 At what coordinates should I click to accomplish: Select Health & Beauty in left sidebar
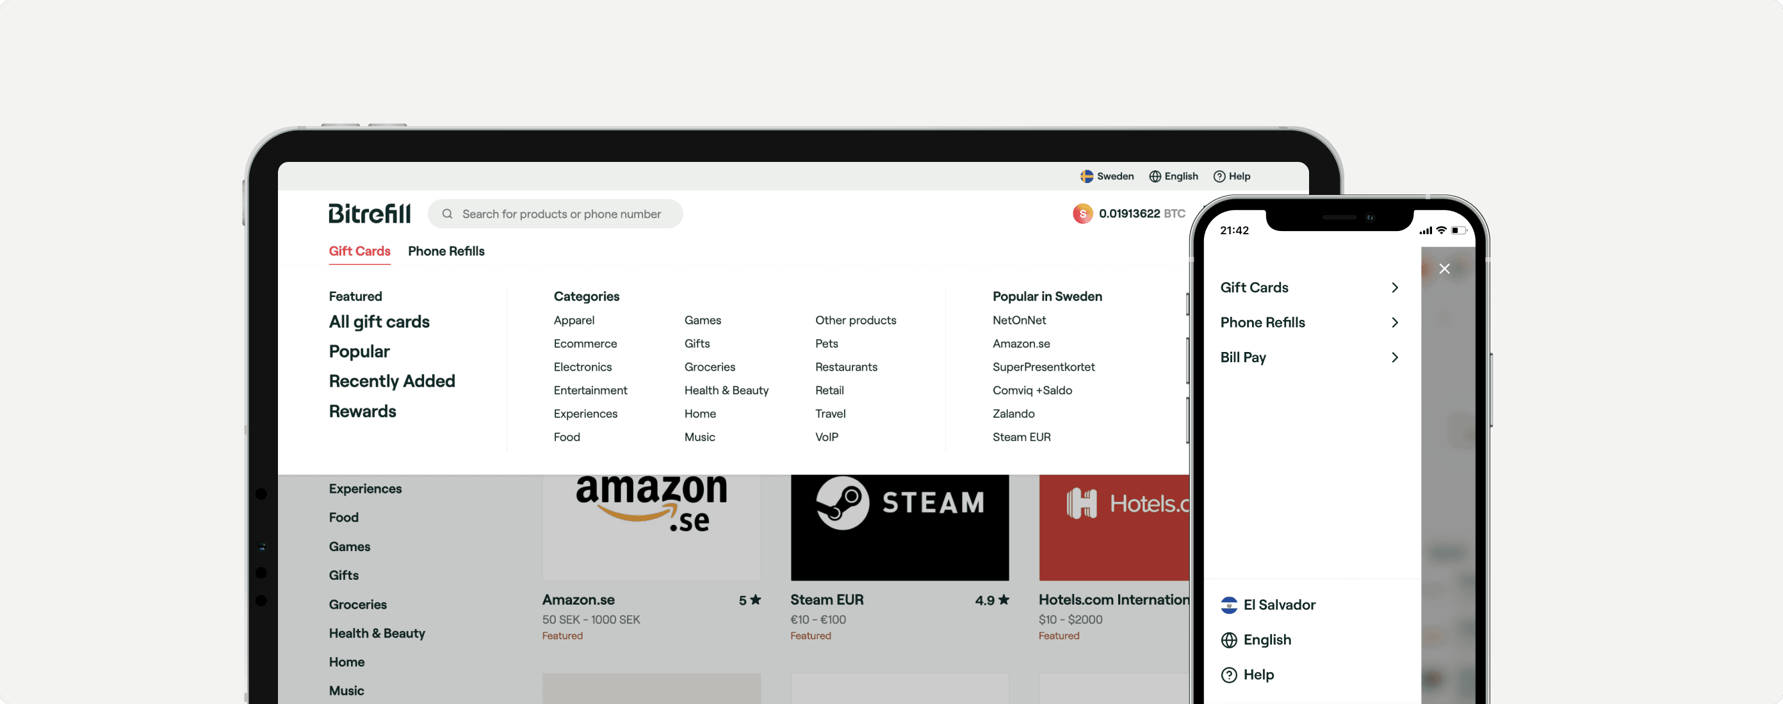click(x=377, y=634)
